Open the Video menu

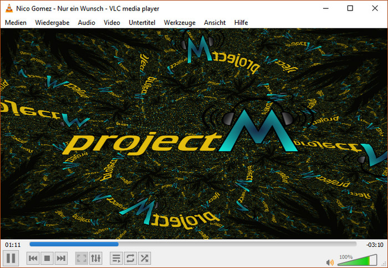(112, 23)
